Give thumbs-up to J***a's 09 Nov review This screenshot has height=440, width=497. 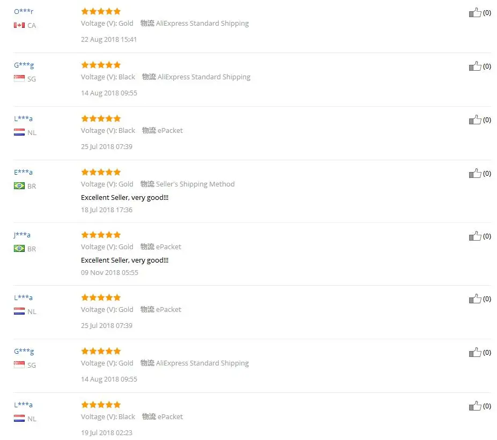[475, 236]
